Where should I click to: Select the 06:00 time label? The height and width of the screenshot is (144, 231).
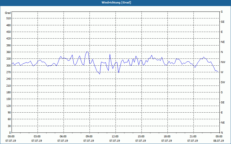point(63,136)
